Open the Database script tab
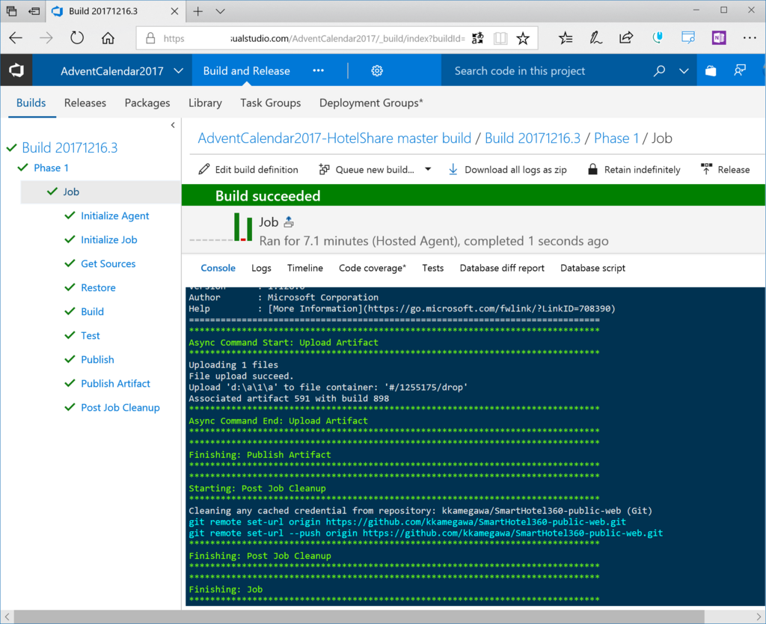Viewport: 766px width, 624px height. pos(592,268)
